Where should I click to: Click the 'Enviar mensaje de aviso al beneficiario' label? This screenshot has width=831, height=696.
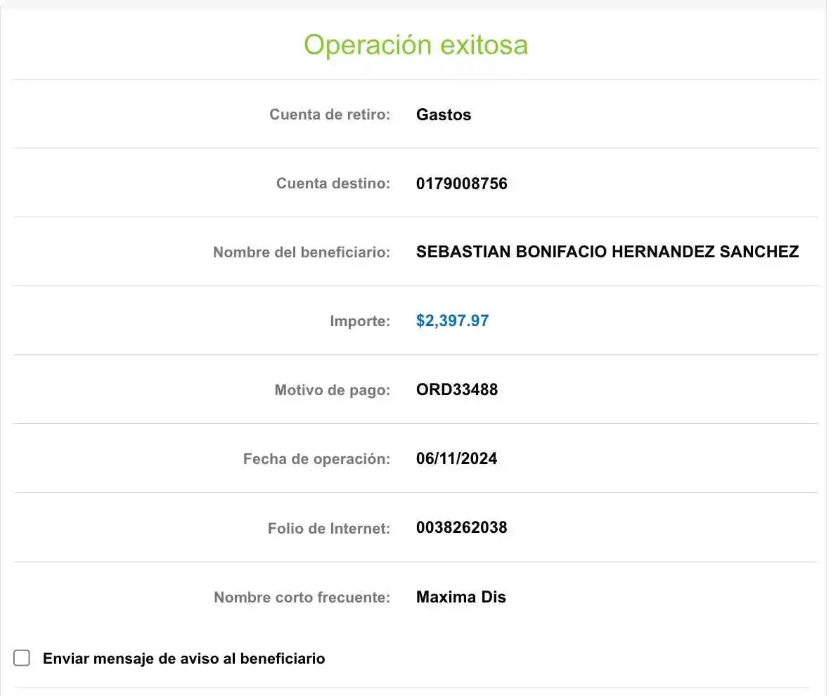click(x=183, y=659)
